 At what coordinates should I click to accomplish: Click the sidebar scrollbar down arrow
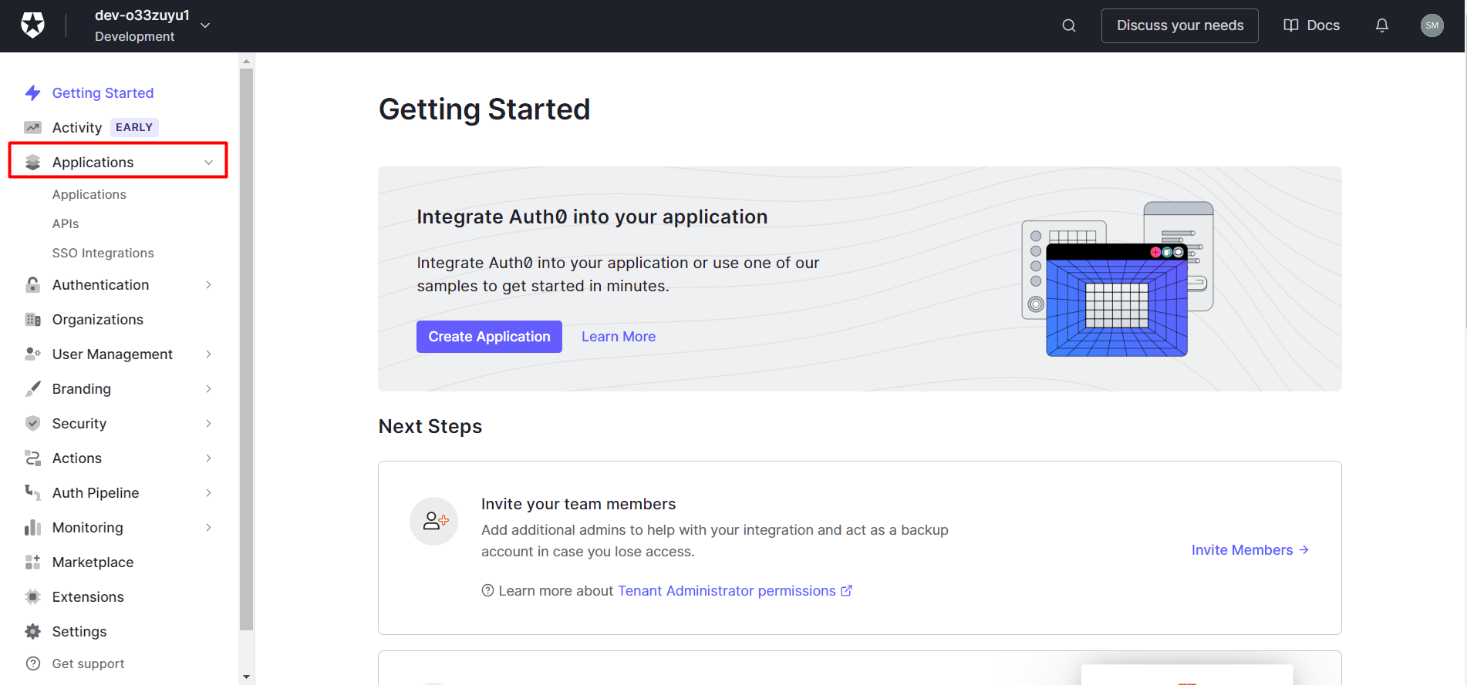pyautogui.click(x=246, y=677)
